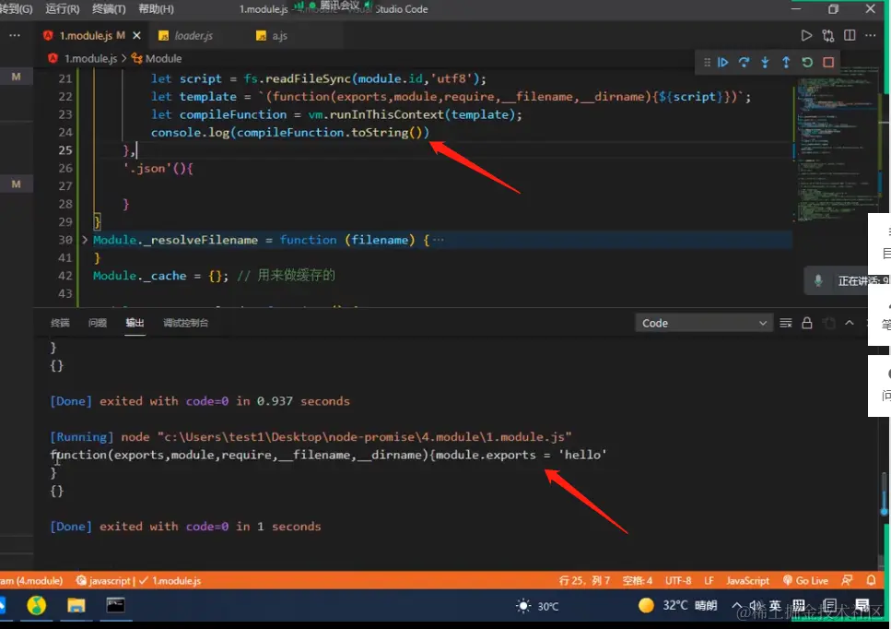Click the line and column indicator 行 25, 列 7
The image size is (891, 629).
point(585,581)
